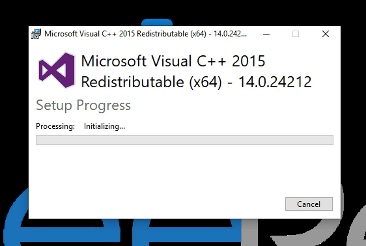
Task: Click the setup progress bar
Action: (x=184, y=140)
